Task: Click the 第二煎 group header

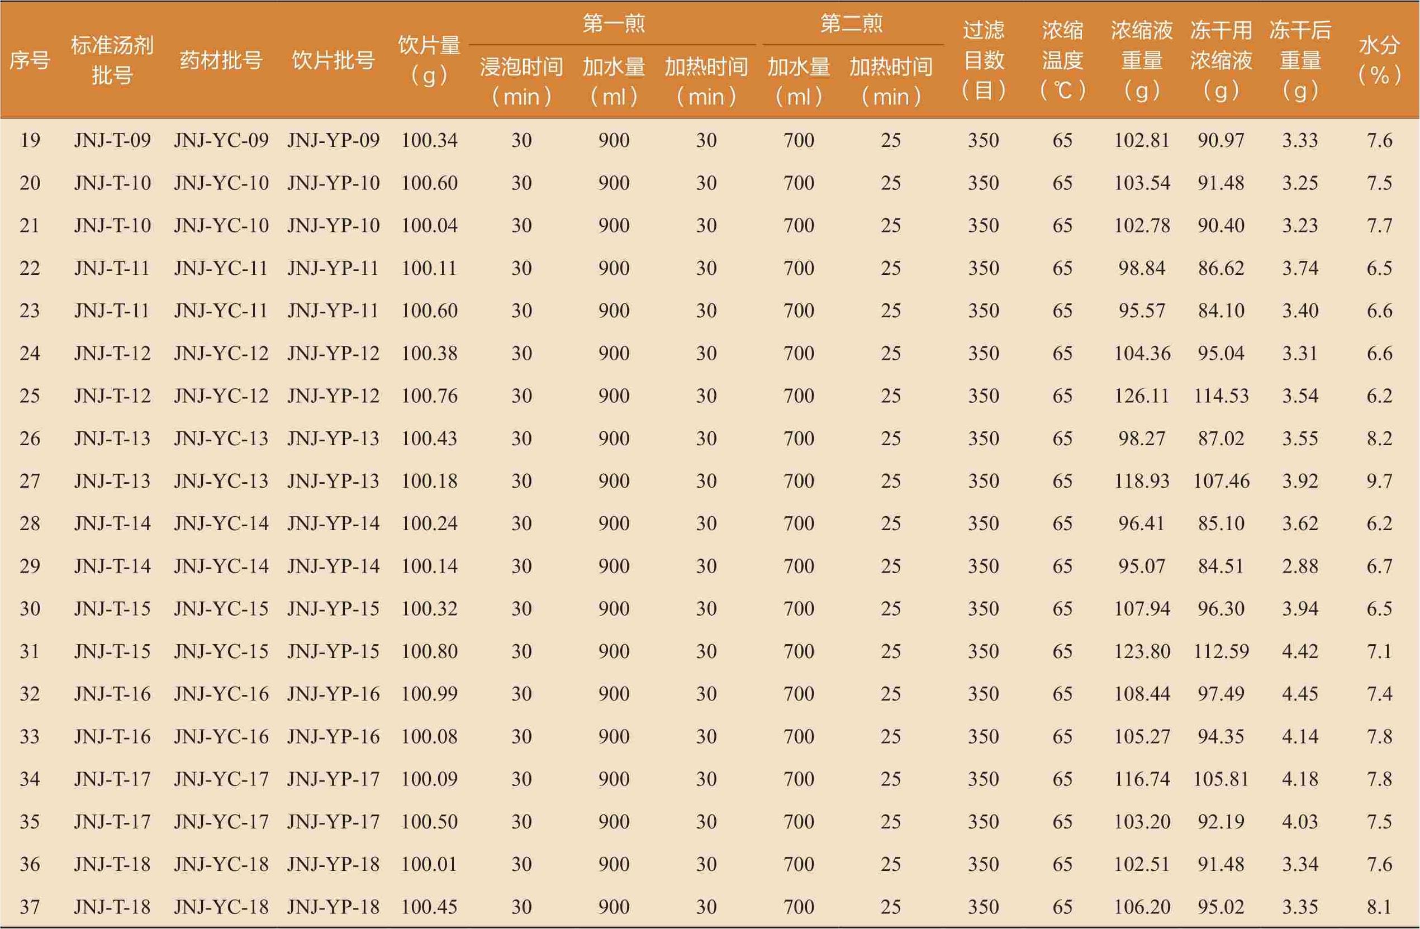Action: 852,23
